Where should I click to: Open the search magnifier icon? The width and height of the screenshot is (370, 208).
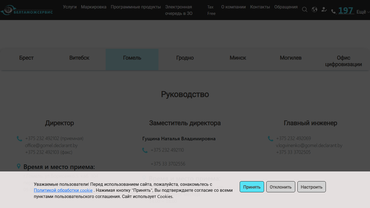(x=305, y=10)
